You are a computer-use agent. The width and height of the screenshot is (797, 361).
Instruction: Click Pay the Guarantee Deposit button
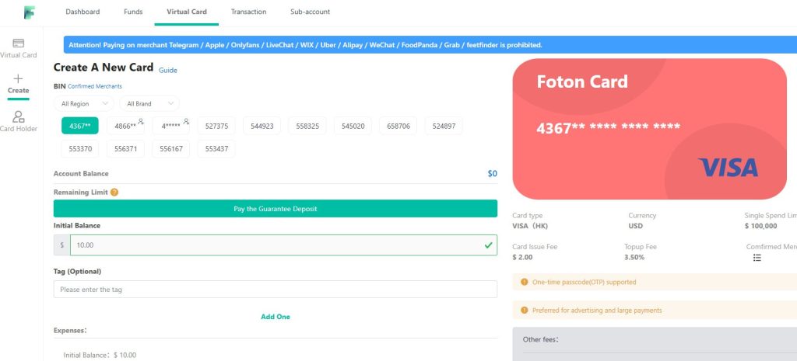[x=276, y=208]
